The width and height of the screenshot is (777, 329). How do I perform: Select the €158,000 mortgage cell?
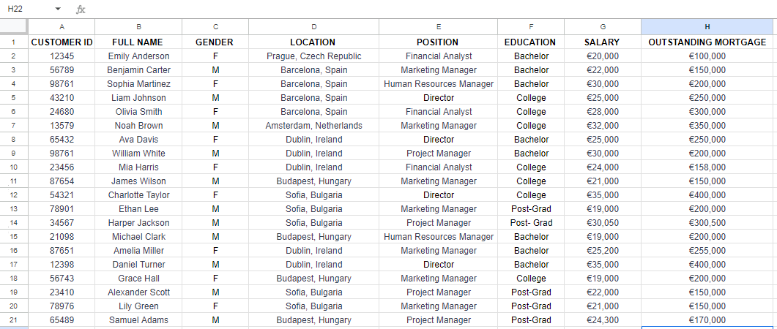tap(707, 167)
